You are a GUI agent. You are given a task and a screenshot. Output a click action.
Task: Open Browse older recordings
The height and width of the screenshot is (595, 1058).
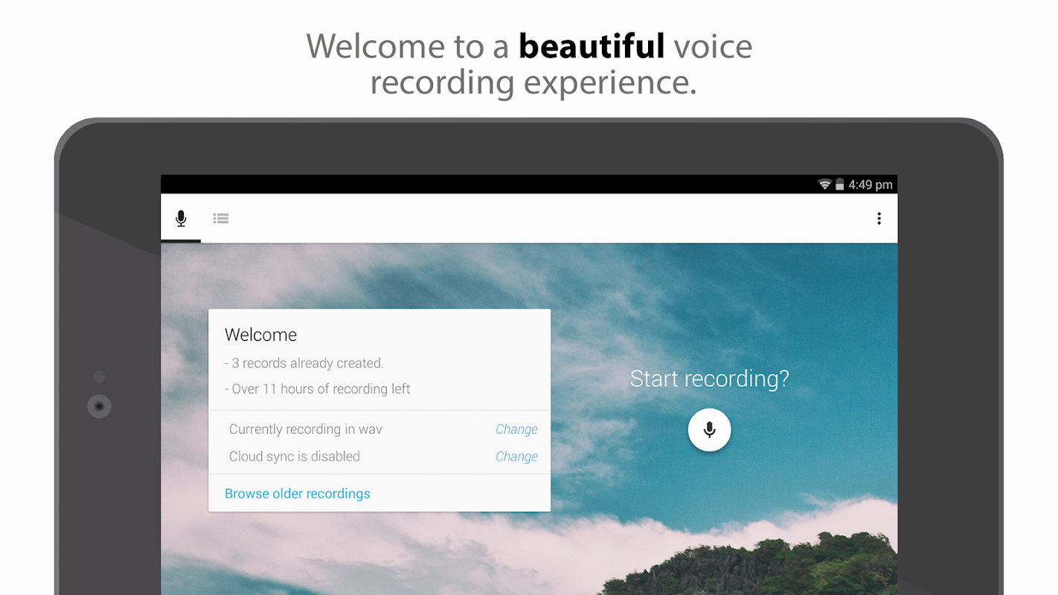298,494
